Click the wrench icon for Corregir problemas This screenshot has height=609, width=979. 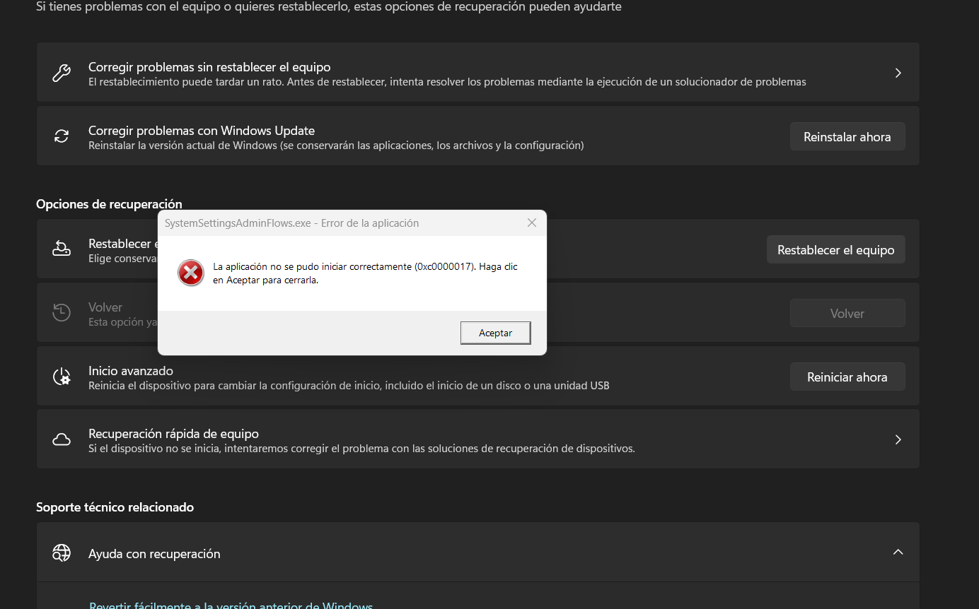[62, 73]
